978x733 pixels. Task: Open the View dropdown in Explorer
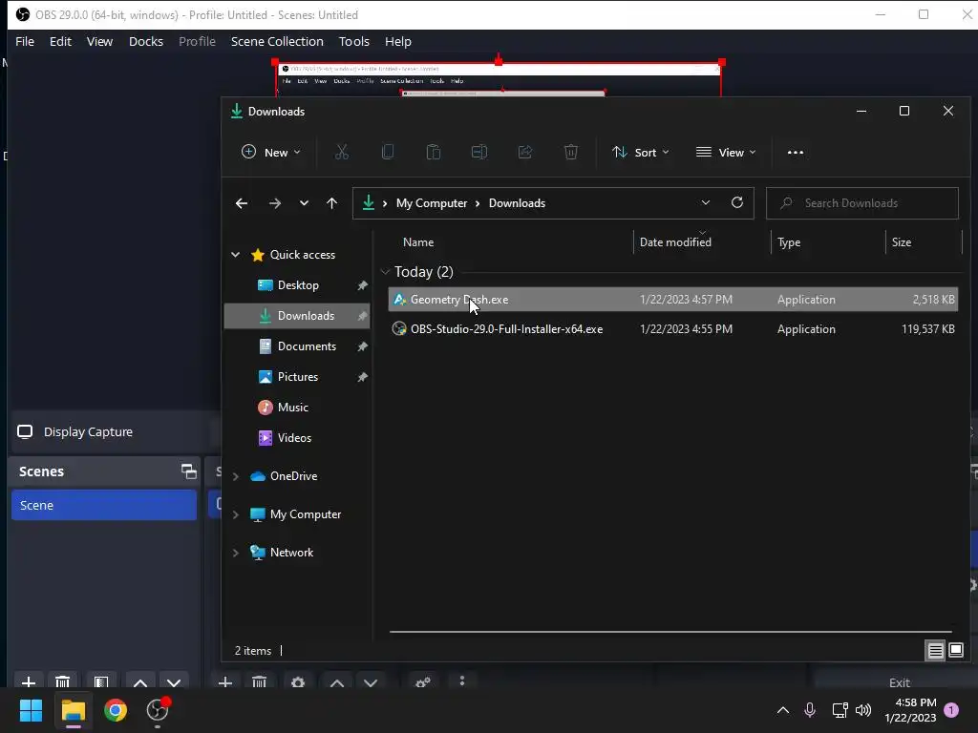click(x=726, y=152)
